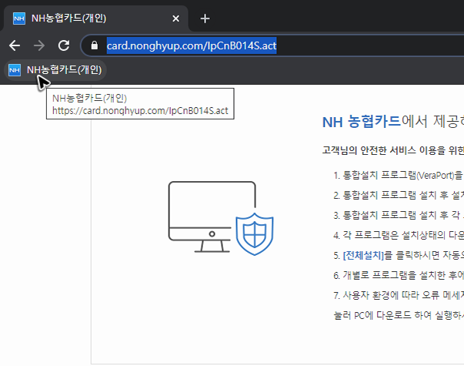The height and width of the screenshot is (366, 464).
Task: Open the NH농협카드(개인) bookmark
Action: [55, 70]
